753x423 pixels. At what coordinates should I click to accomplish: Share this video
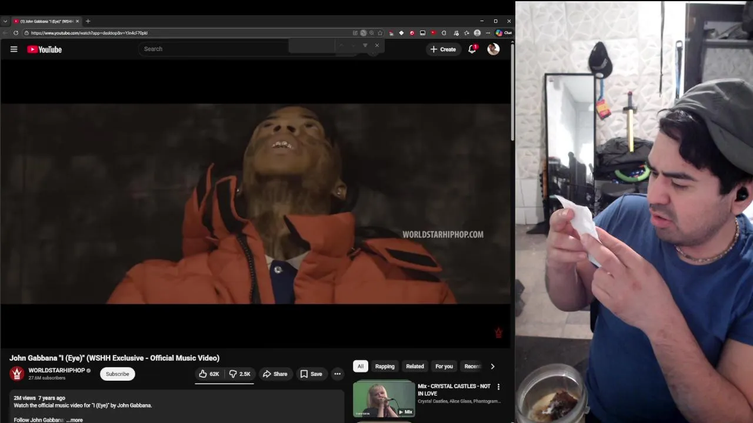275,374
